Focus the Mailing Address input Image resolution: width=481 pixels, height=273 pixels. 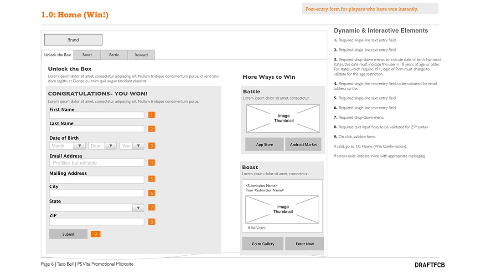tap(97, 180)
